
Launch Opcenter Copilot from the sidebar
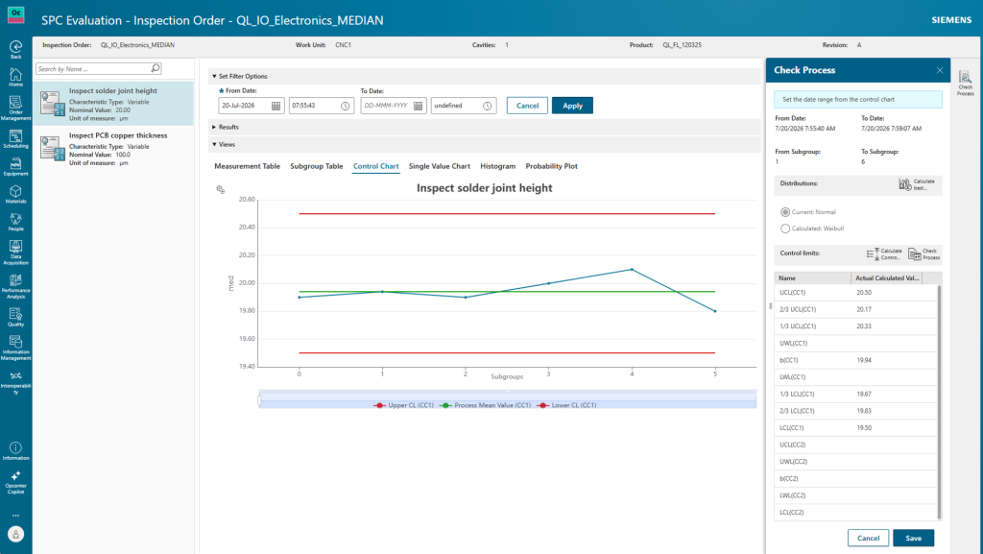(15, 482)
